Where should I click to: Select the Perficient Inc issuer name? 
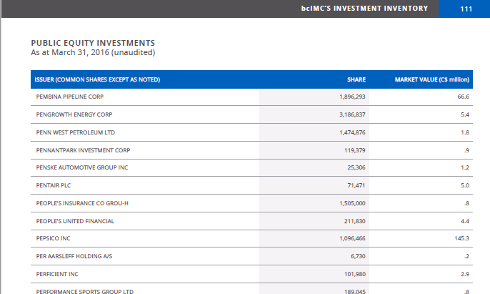(57, 274)
